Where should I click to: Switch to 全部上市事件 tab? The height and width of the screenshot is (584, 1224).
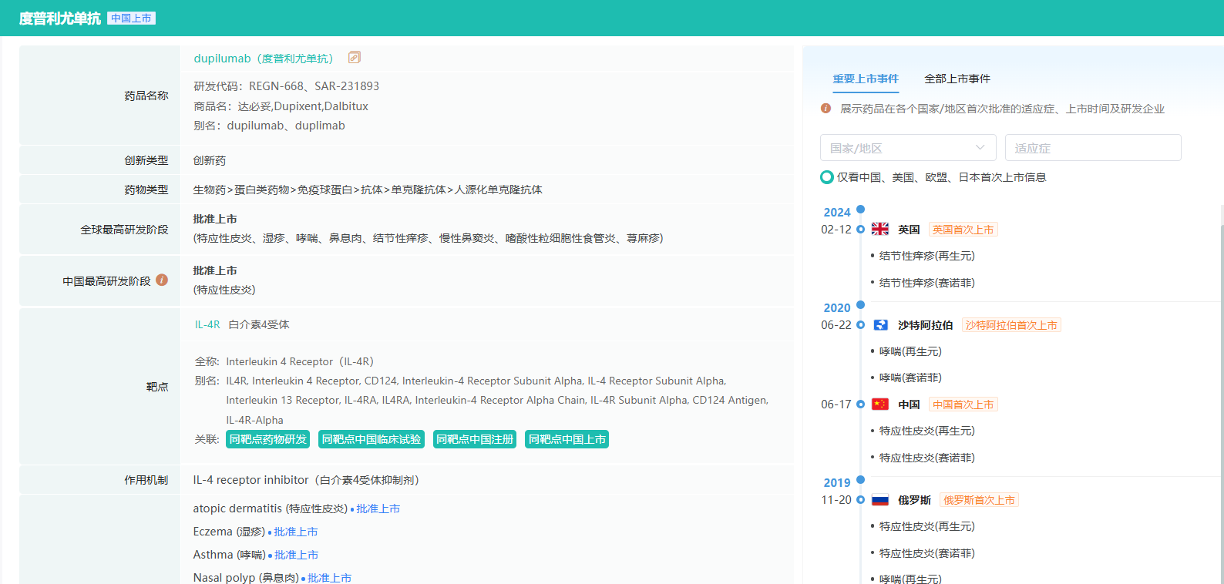pyautogui.click(x=957, y=79)
